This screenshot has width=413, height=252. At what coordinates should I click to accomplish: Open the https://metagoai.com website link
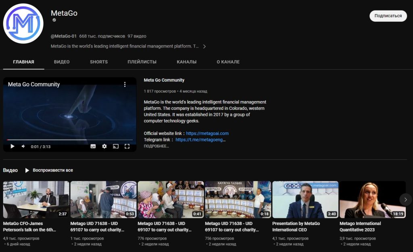click(207, 134)
